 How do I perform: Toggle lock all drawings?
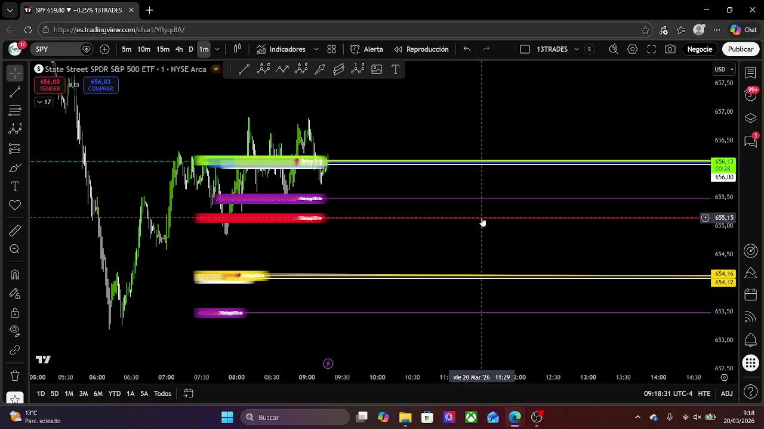point(15,313)
